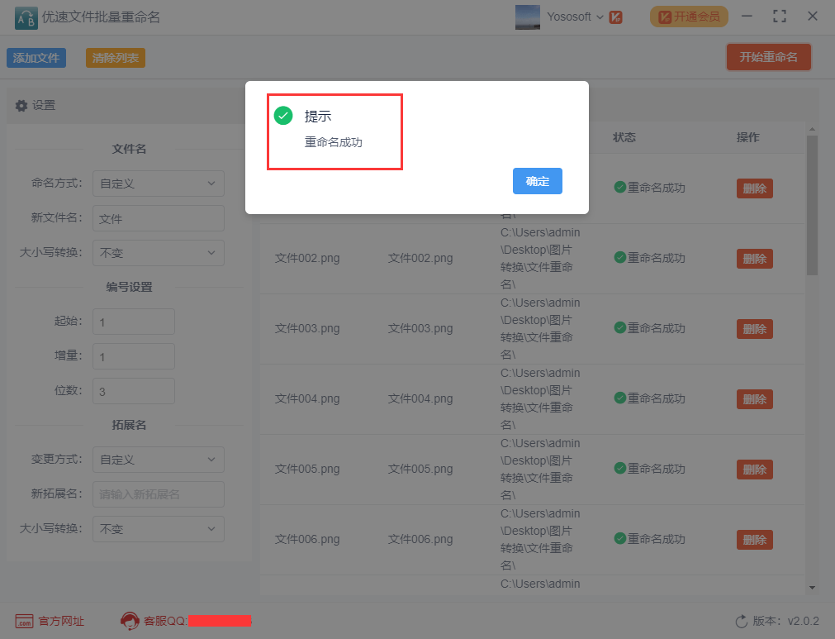
Task: Click the 清除列表 button
Action: [x=116, y=58]
